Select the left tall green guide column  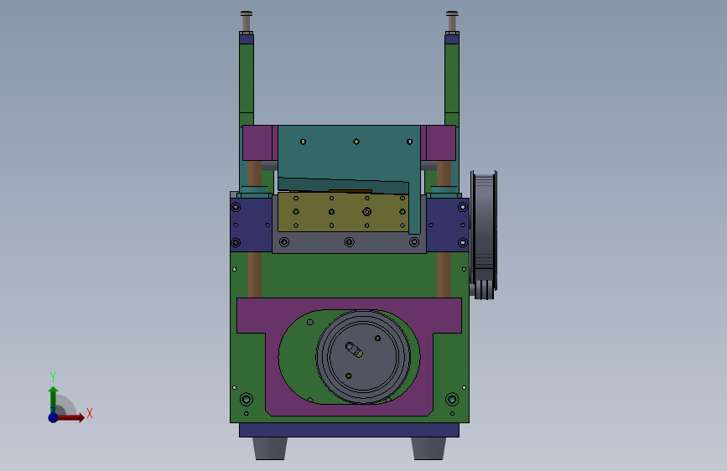[247, 79]
